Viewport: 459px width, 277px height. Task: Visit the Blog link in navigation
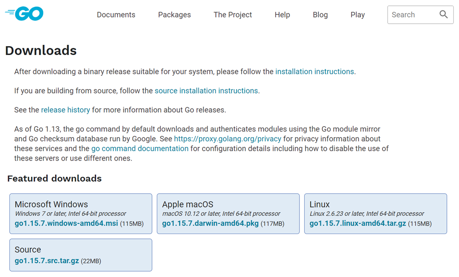click(x=320, y=15)
